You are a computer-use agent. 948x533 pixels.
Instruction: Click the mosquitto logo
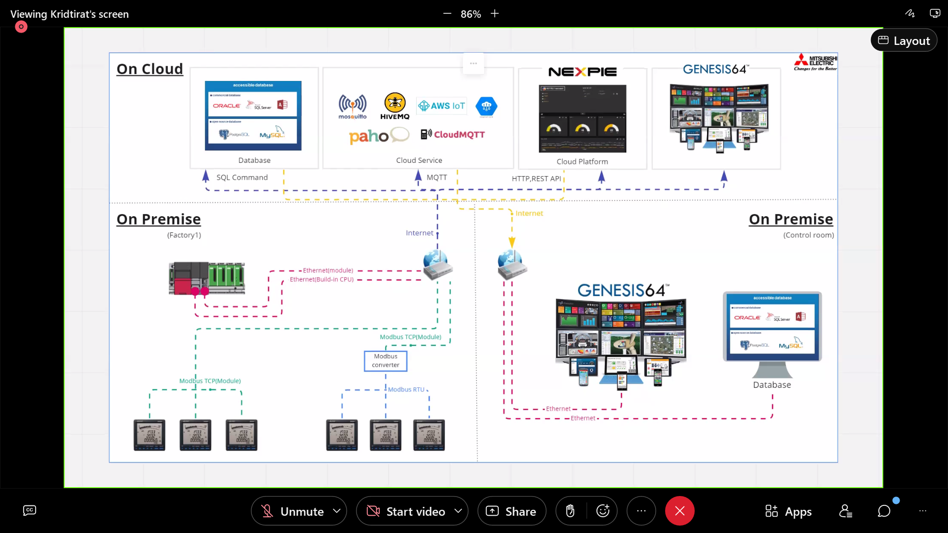353,107
